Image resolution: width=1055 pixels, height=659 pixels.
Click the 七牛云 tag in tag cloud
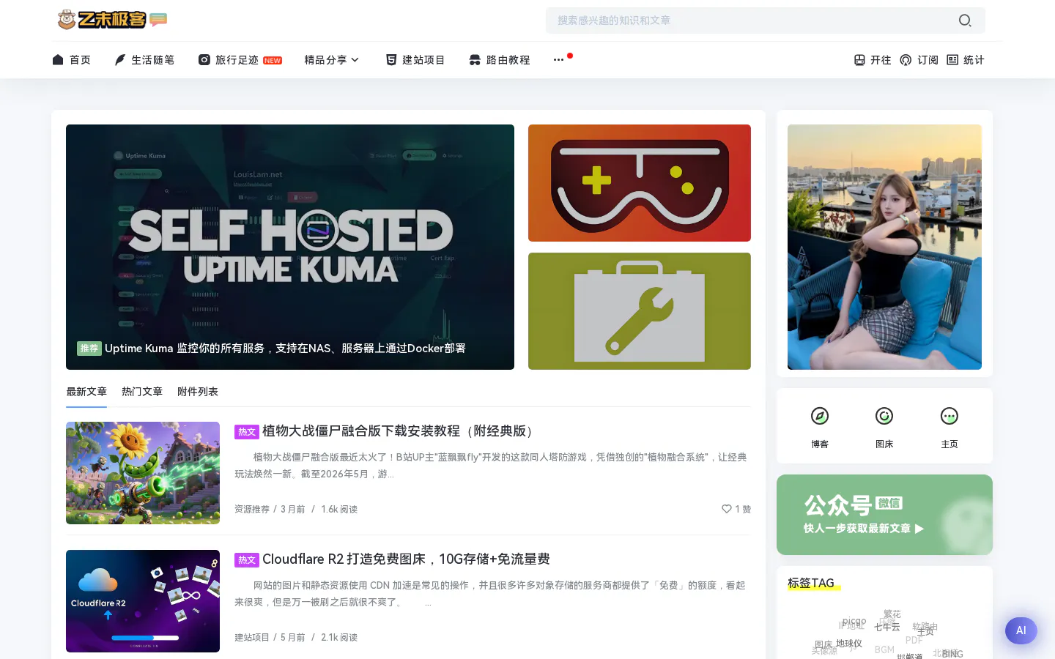[x=887, y=628]
